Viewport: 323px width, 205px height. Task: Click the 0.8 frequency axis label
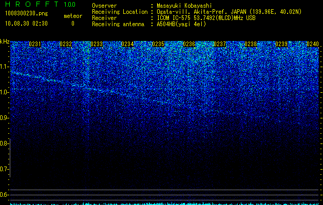4,143
